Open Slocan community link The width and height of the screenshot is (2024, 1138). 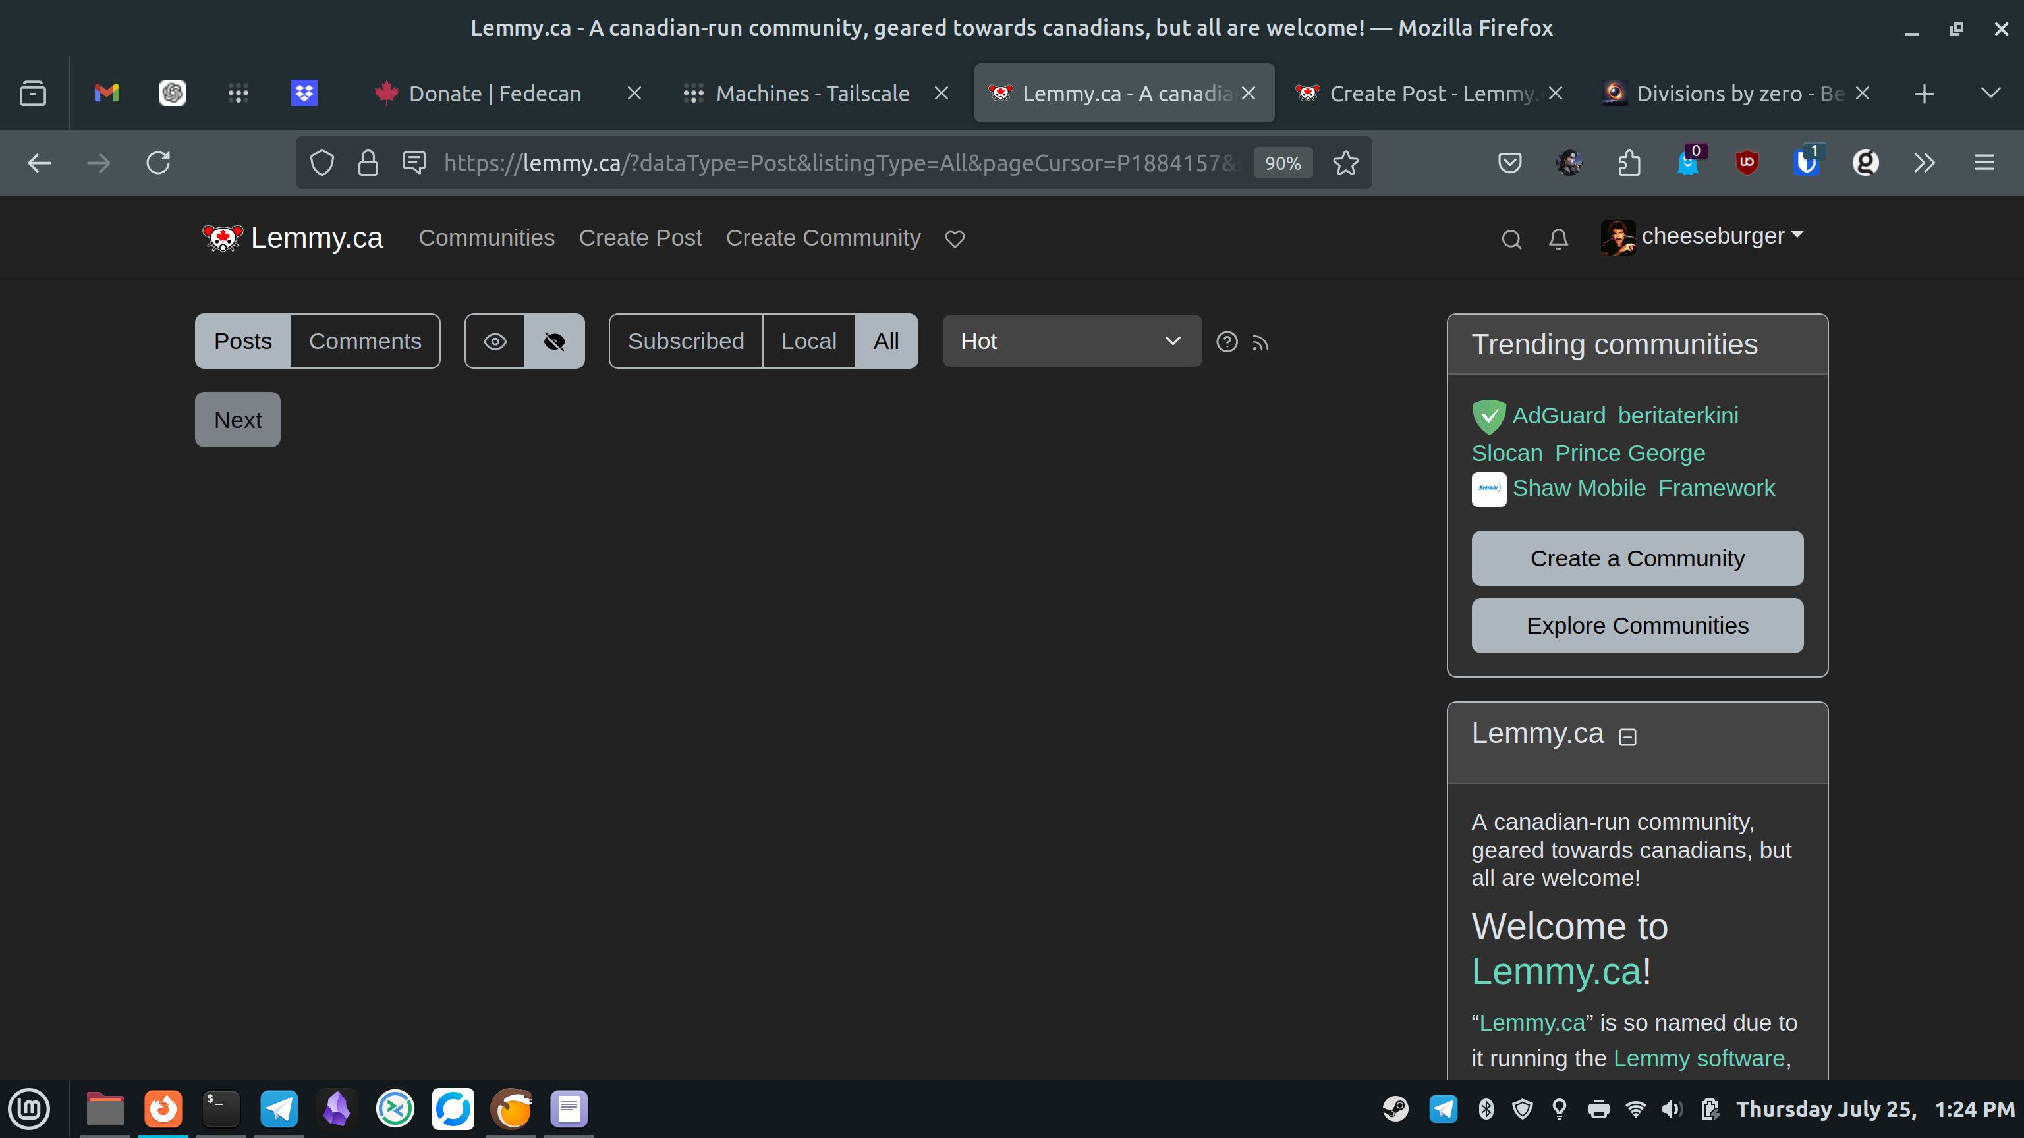tap(1507, 453)
